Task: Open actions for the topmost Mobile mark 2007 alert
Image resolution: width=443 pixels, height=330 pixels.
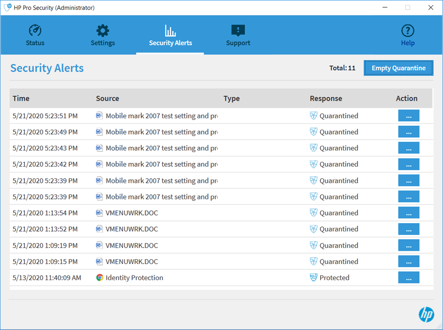Action: tap(408, 115)
